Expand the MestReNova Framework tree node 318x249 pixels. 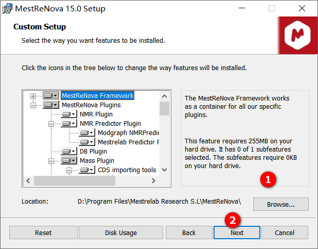tap(33, 96)
